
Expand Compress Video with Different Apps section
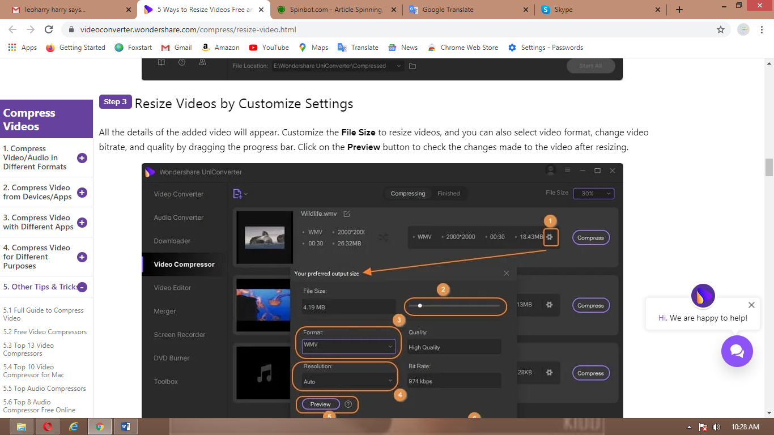coord(82,223)
